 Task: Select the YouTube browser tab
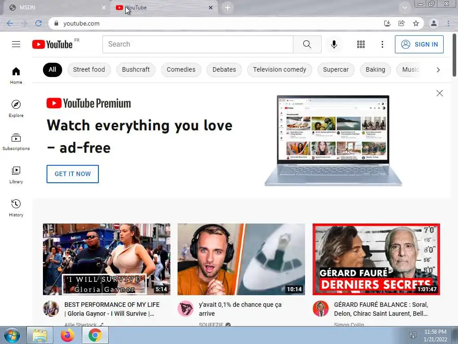click(164, 8)
